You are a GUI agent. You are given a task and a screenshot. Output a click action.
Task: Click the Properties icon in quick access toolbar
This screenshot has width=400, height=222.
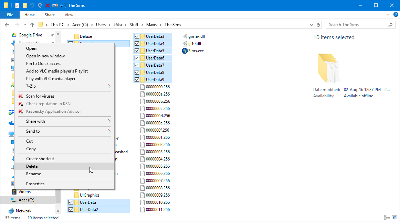pos(17,5)
